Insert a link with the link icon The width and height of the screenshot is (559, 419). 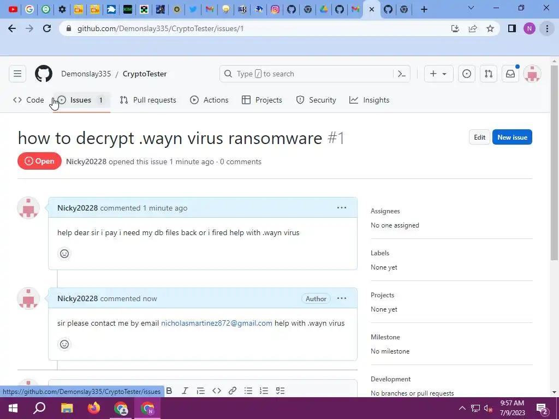pyautogui.click(x=233, y=391)
